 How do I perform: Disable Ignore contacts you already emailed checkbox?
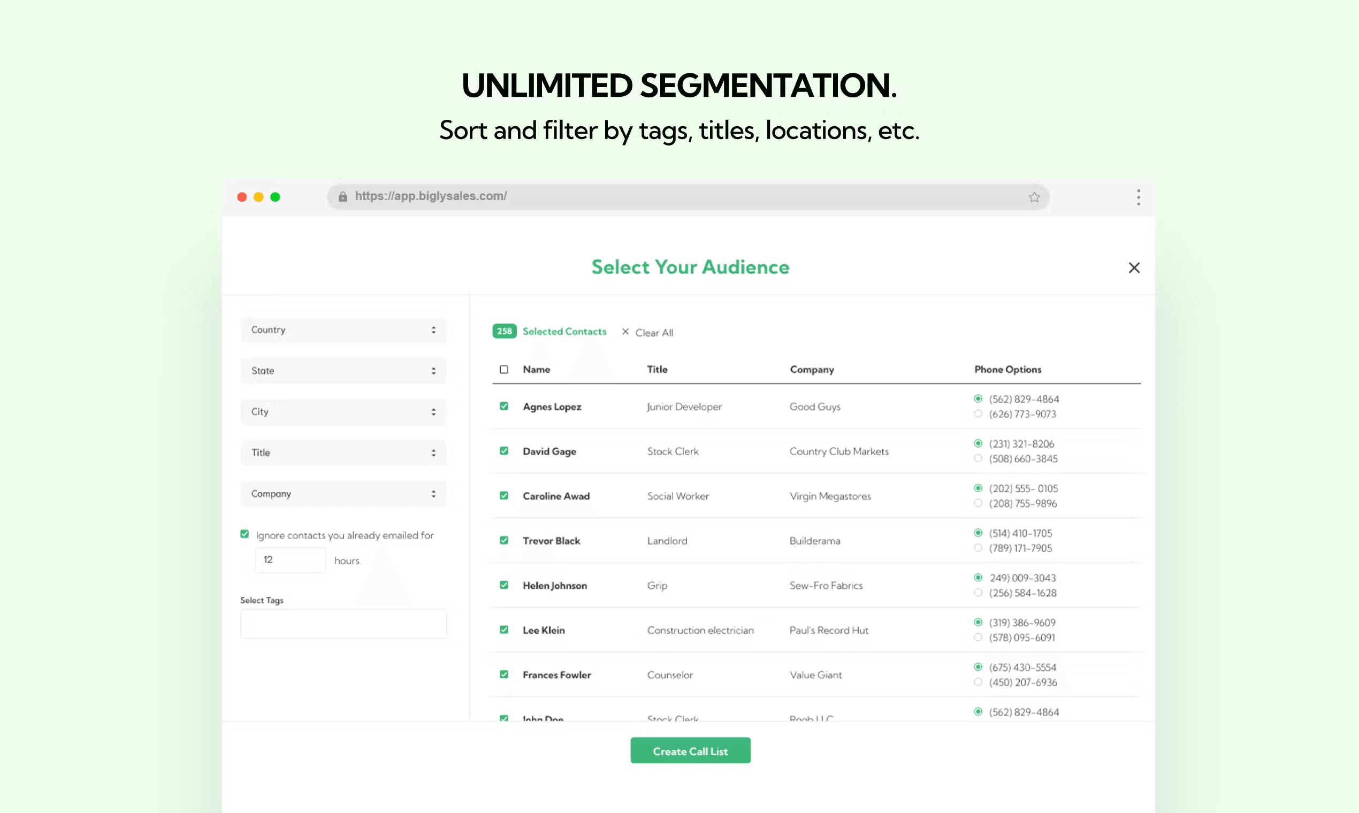pyautogui.click(x=245, y=534)
